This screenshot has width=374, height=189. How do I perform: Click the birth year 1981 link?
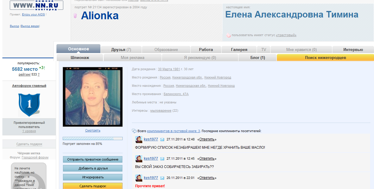click(176, 69)
